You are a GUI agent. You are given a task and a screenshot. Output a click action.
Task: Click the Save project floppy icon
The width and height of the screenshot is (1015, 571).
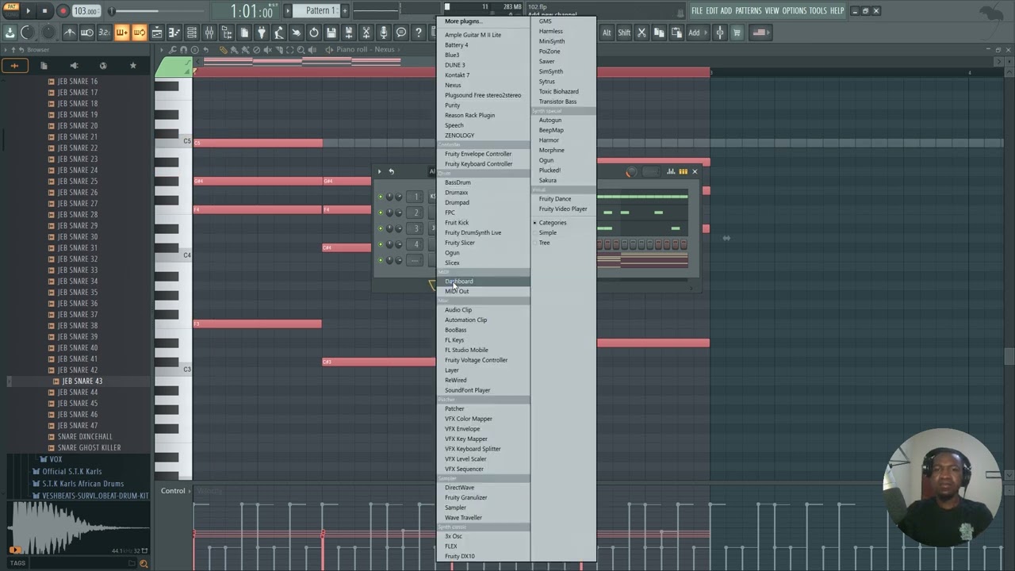[331, 33]
